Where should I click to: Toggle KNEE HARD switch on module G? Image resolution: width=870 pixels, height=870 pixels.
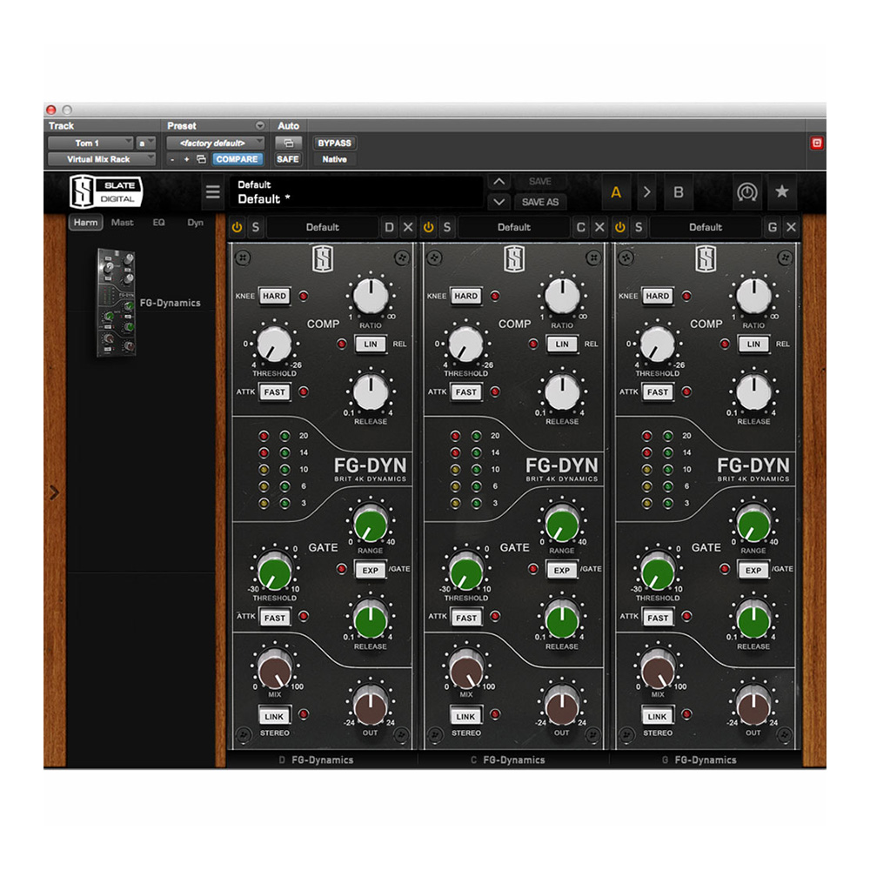658,296
